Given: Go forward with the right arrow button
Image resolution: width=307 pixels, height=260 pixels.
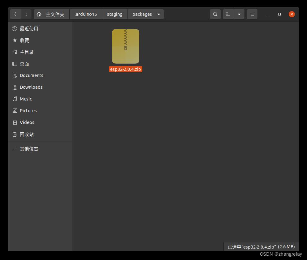Looking at the screenshot, I should (x=26, y=14).
